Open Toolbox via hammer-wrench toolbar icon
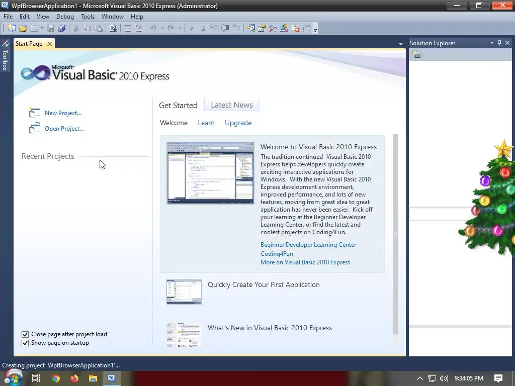Viewport: 515px width, 386px height. (x=273, y=28)
